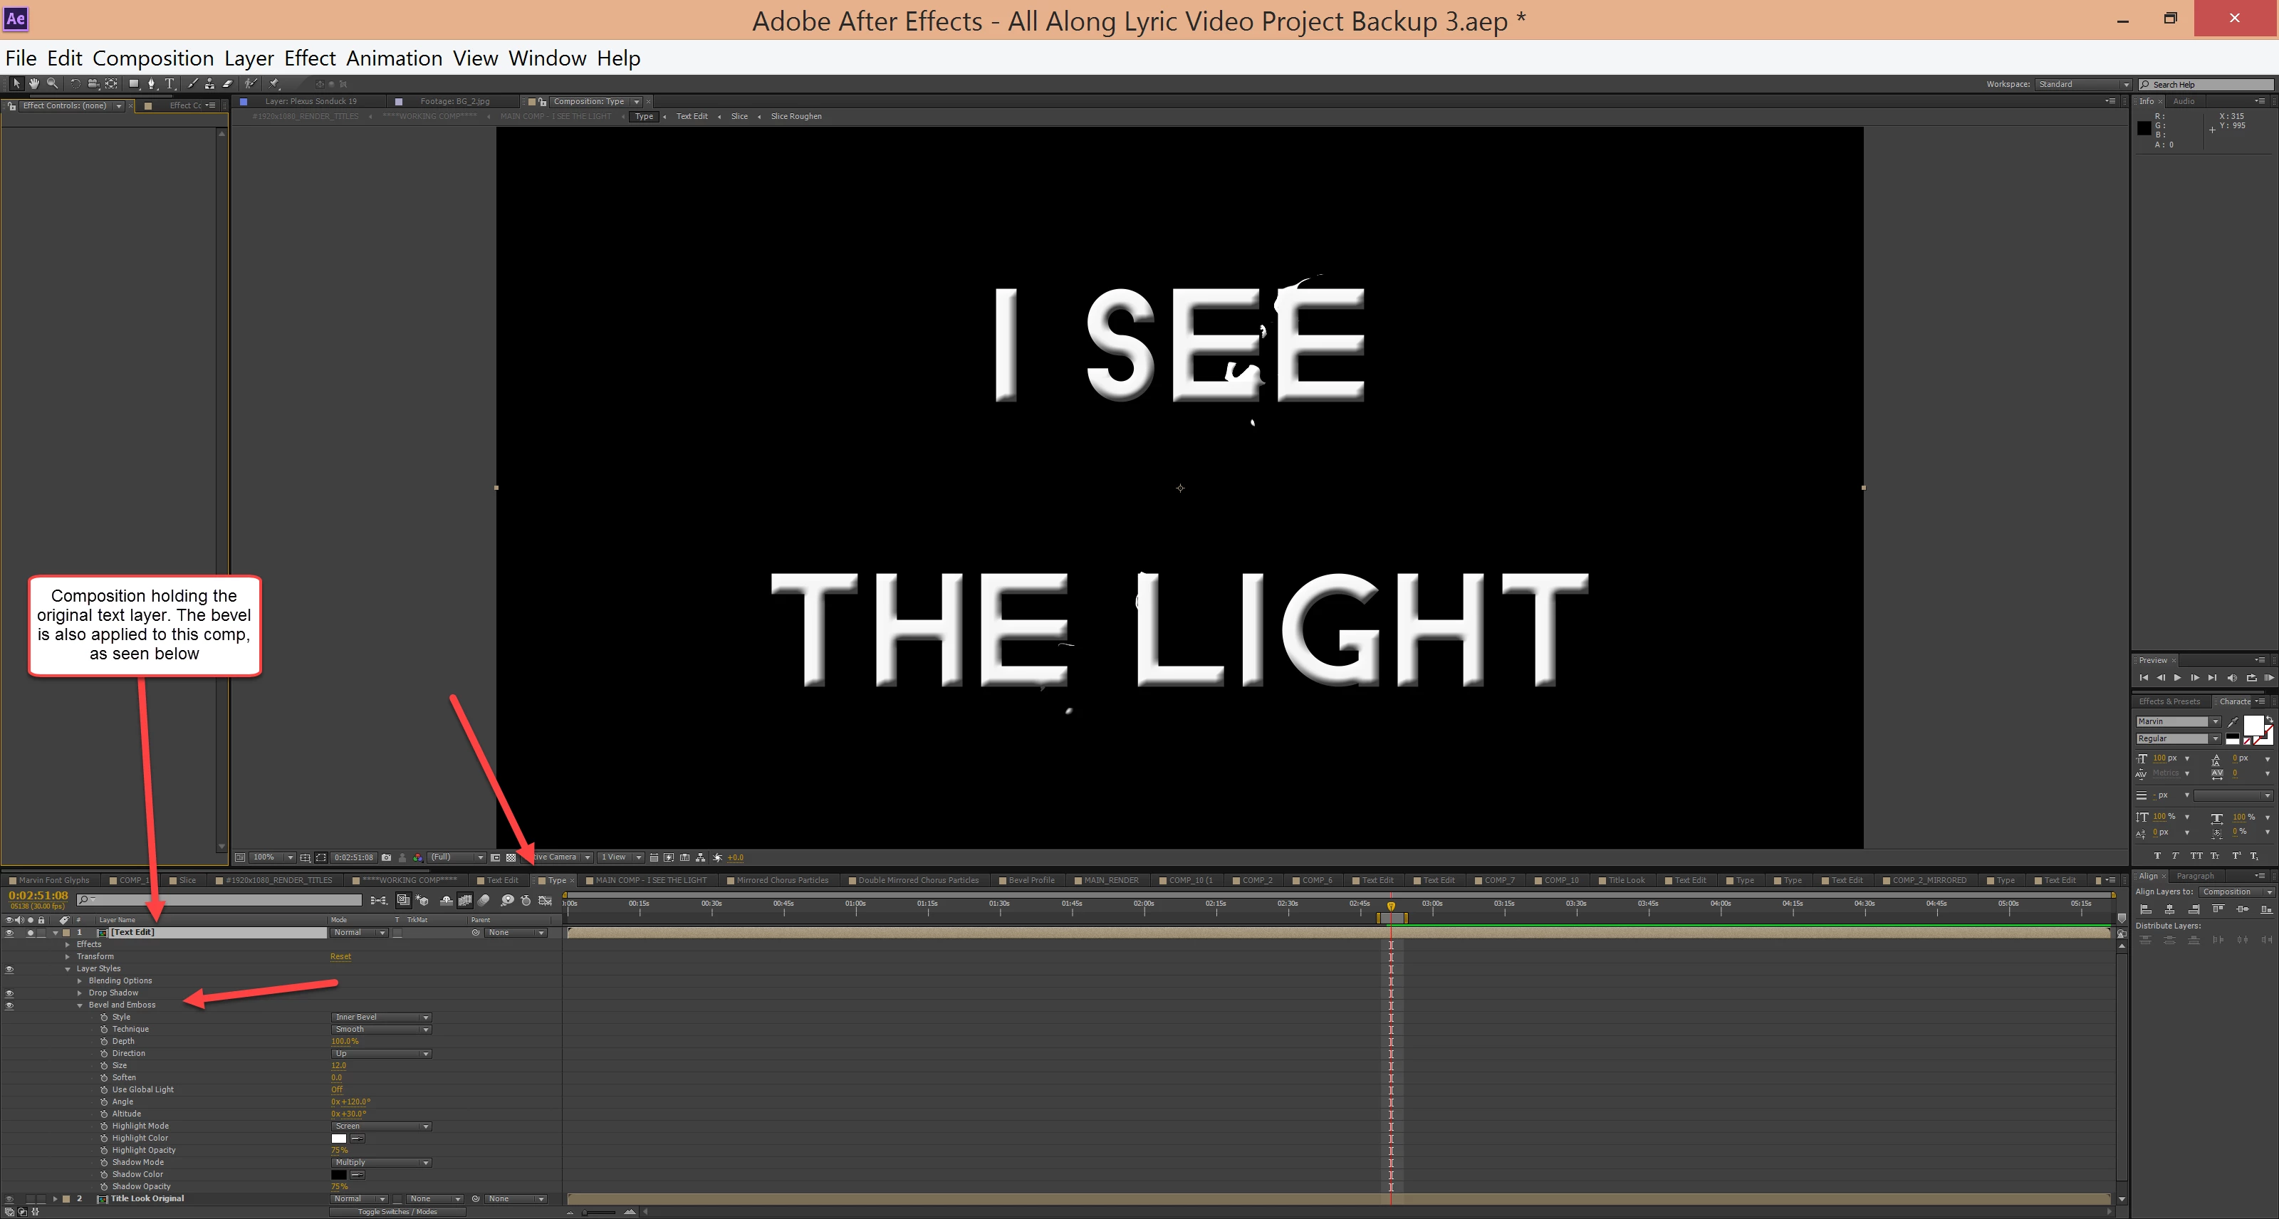Select the Horizontal Type tool
Screen dimensions: 2279x1219
tap(170, 84)
